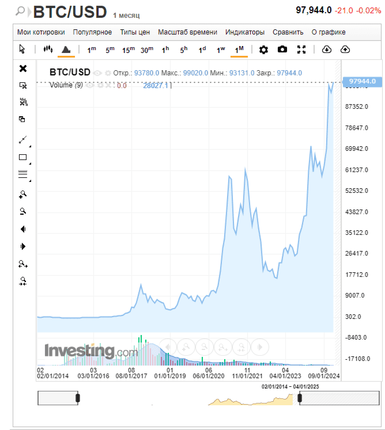Image resolution: width=385 pixels, height=430 pixels.
Task: Click the Макс. value 99020.0
Action: coord(195,73)
